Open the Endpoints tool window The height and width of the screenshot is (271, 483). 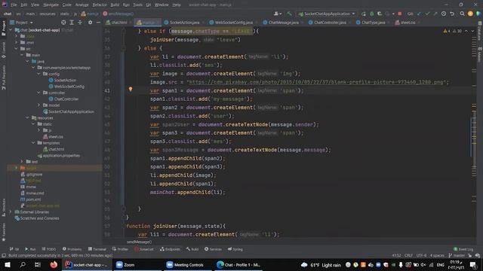[x=170, y=249]
